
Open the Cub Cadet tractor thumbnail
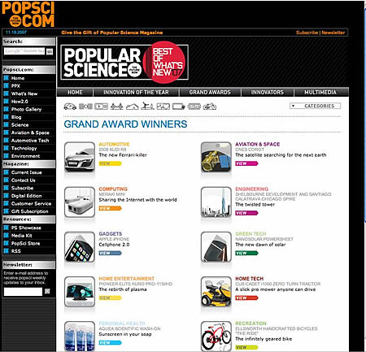(x=216, y=292)
